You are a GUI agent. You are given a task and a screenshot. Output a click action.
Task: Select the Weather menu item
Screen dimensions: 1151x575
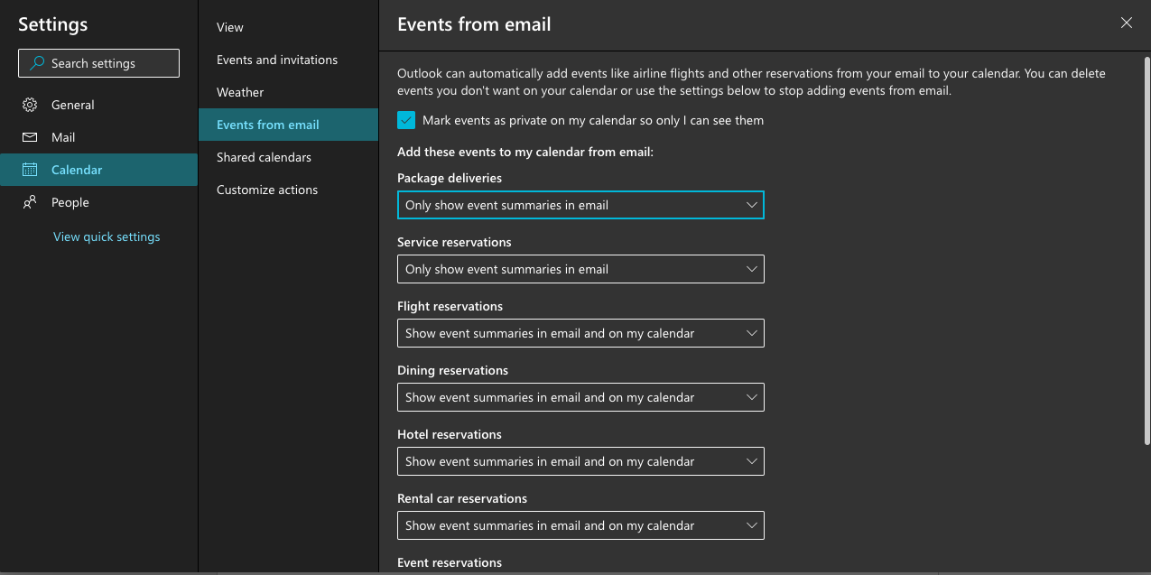(x=288, y=92)
